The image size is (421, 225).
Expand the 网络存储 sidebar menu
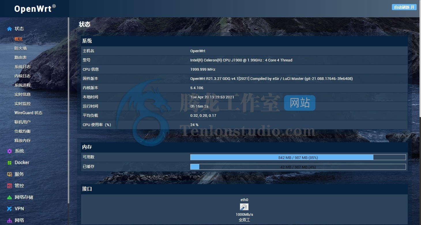[24, 197]
